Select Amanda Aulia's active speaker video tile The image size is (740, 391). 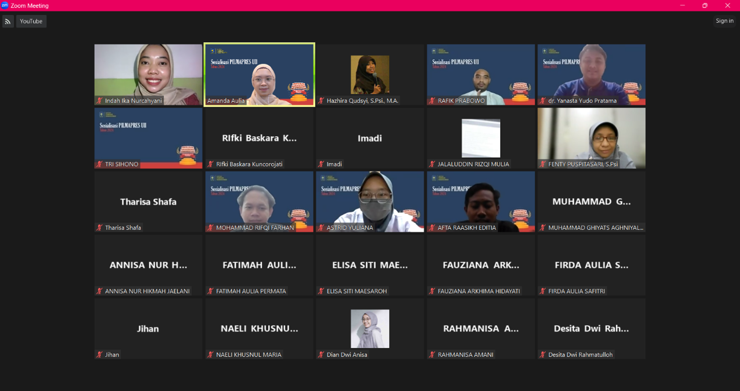(x=259, y=73)
